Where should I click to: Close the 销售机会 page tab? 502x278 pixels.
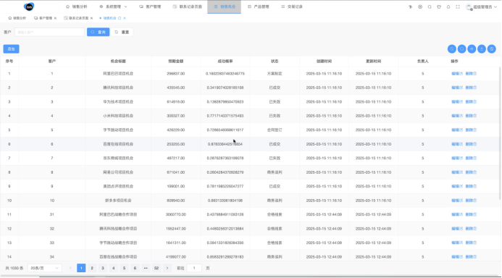[125, 18]
